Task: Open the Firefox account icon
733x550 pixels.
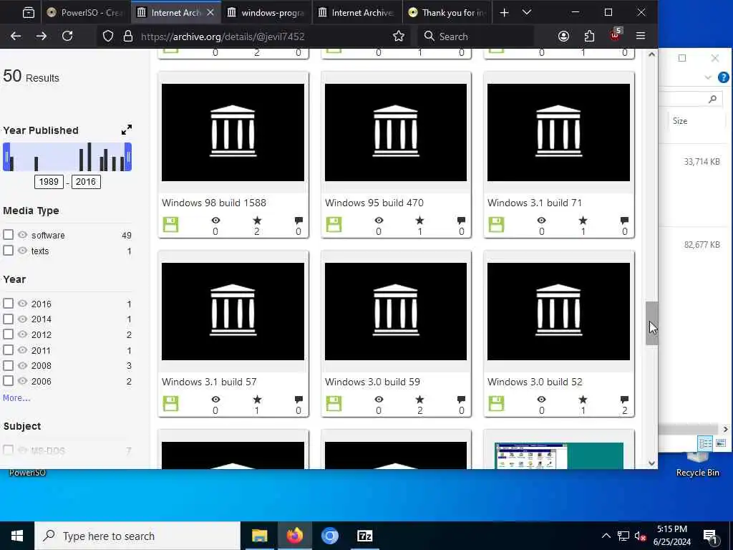Action: pyautogui.click(x=563, y=36)
